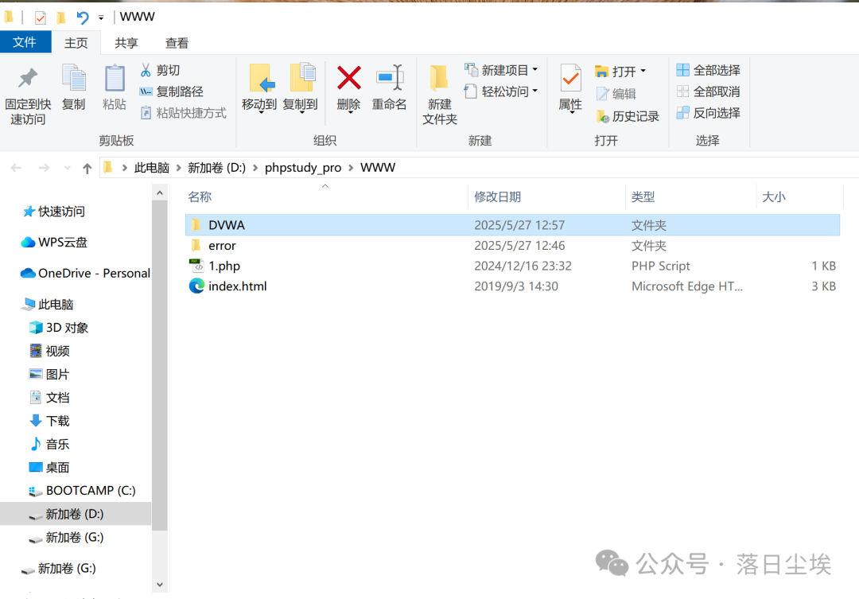Click the title bar new folder icon
Screen dimensions: 859x599
coord(60,18)
